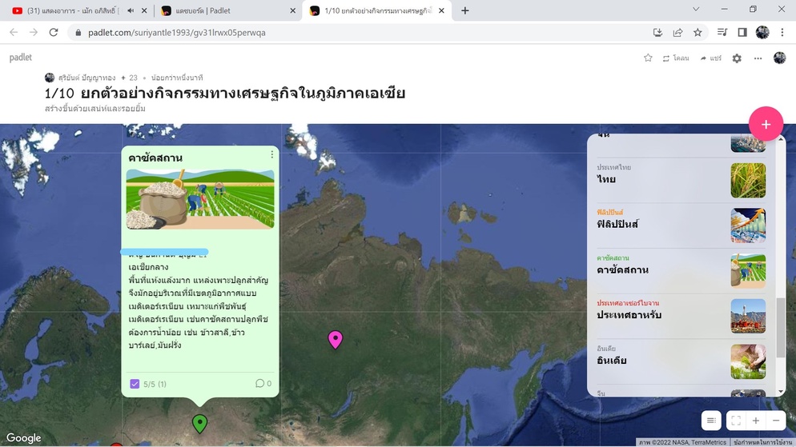Click the browser forward arrow
796x447 pixels.
34,33
